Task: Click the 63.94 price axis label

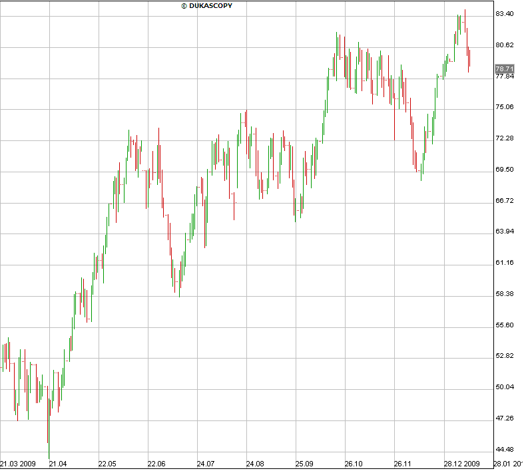Action: click(x=505, y=232)
